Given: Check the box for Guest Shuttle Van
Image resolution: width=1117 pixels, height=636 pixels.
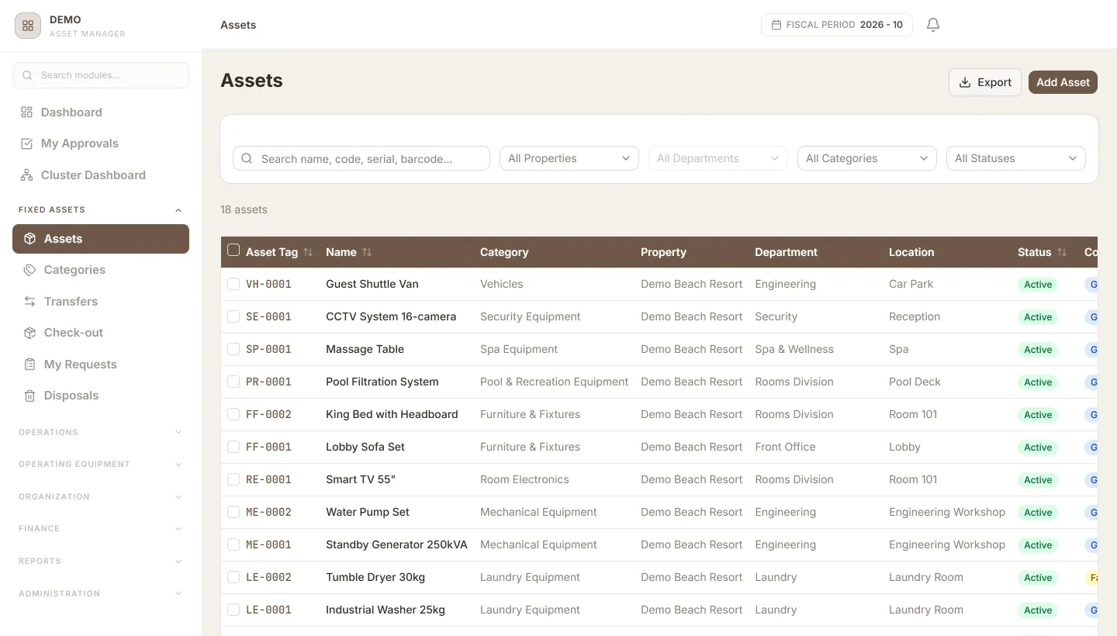Looking at the screenshot, I should coord(233,284).
